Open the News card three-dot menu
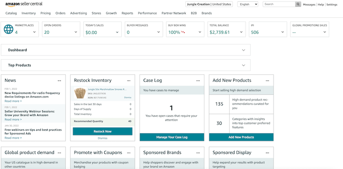Image resolution: width=343 pixels, height=169 pixels. (59, 81)
